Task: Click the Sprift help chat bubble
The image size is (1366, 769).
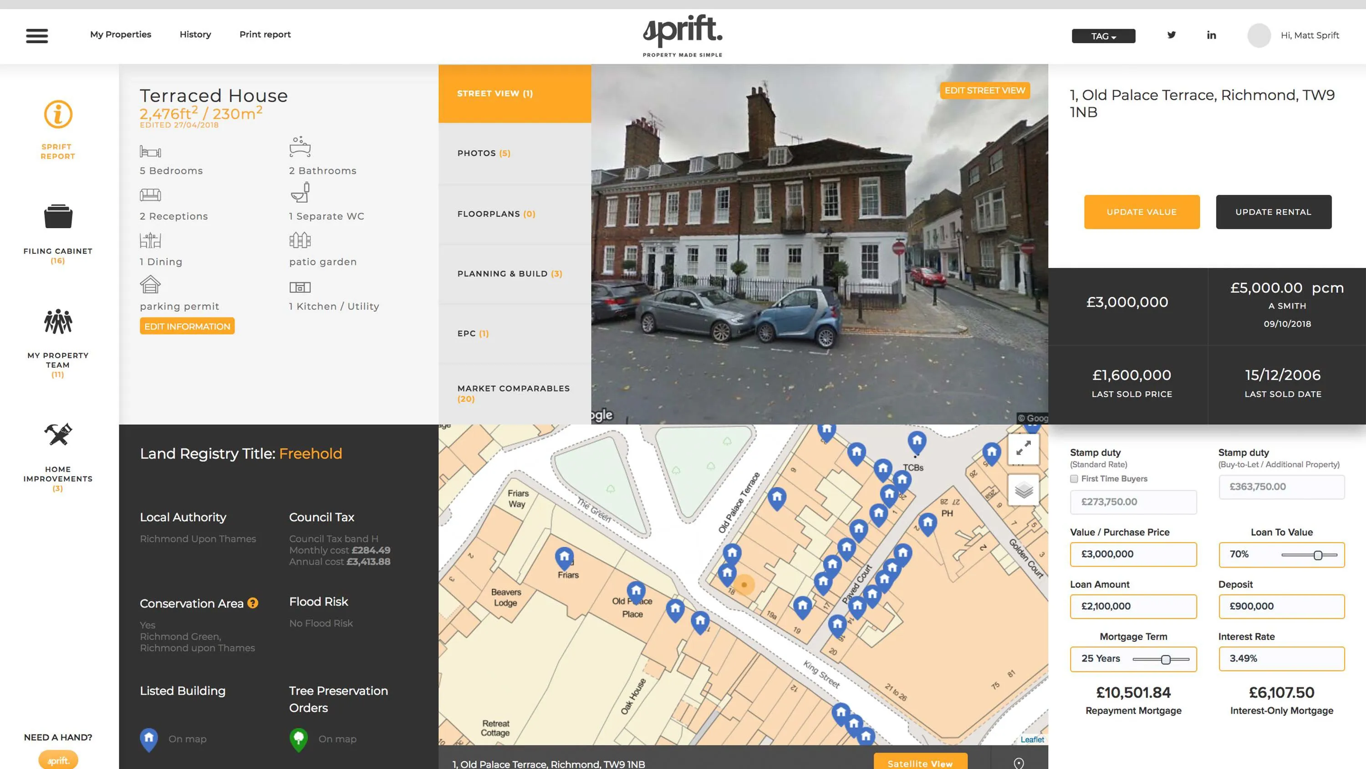Action: pos(58,760)
